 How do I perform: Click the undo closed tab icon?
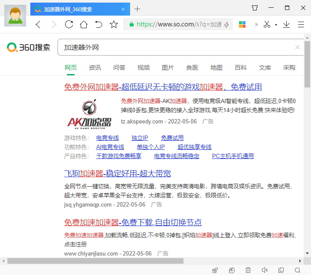[x=98, y=24]
